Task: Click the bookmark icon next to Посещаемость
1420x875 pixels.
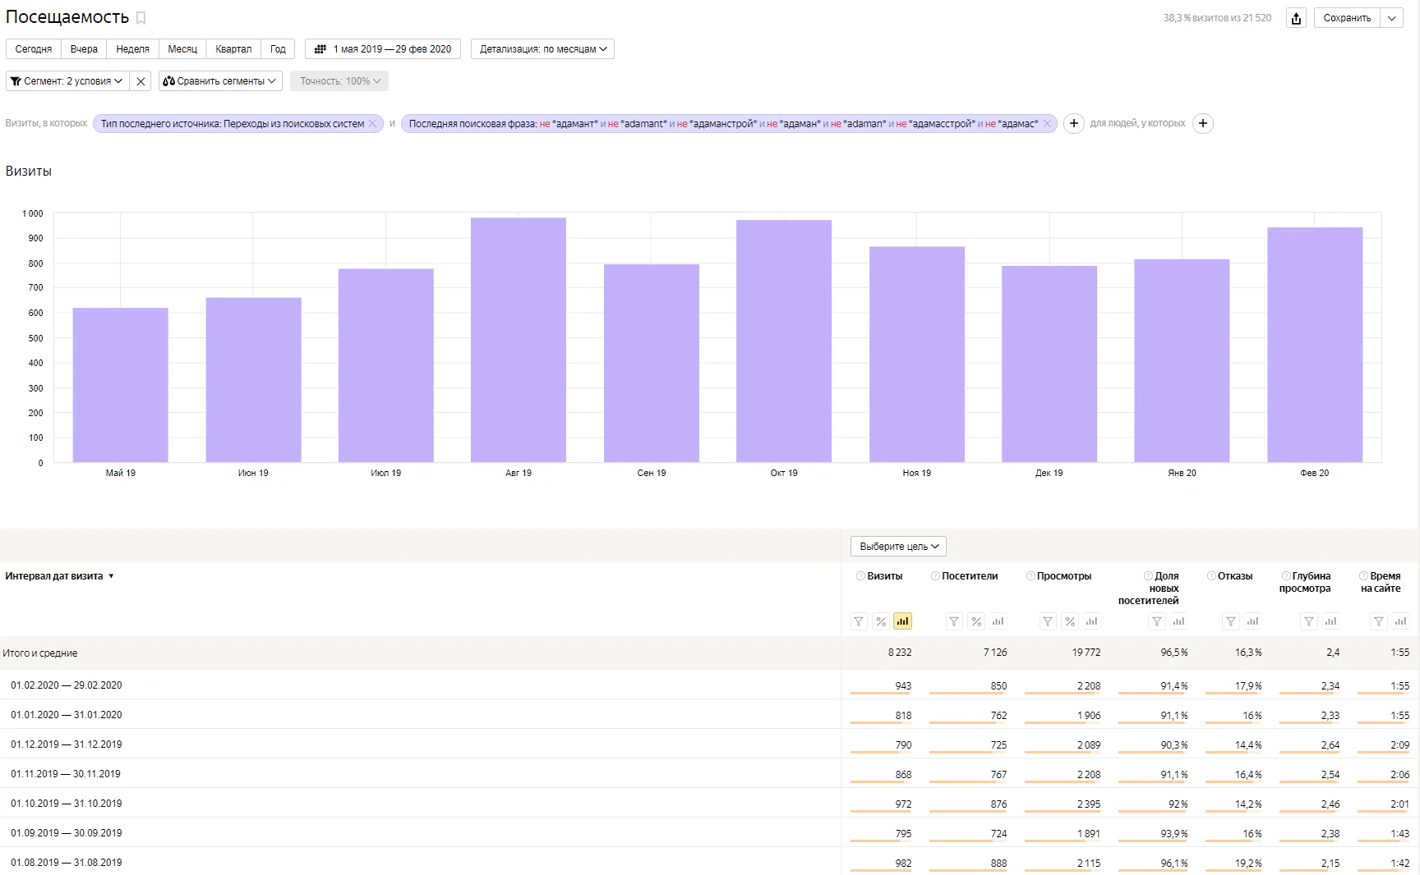Action: [x=141, y=18]
